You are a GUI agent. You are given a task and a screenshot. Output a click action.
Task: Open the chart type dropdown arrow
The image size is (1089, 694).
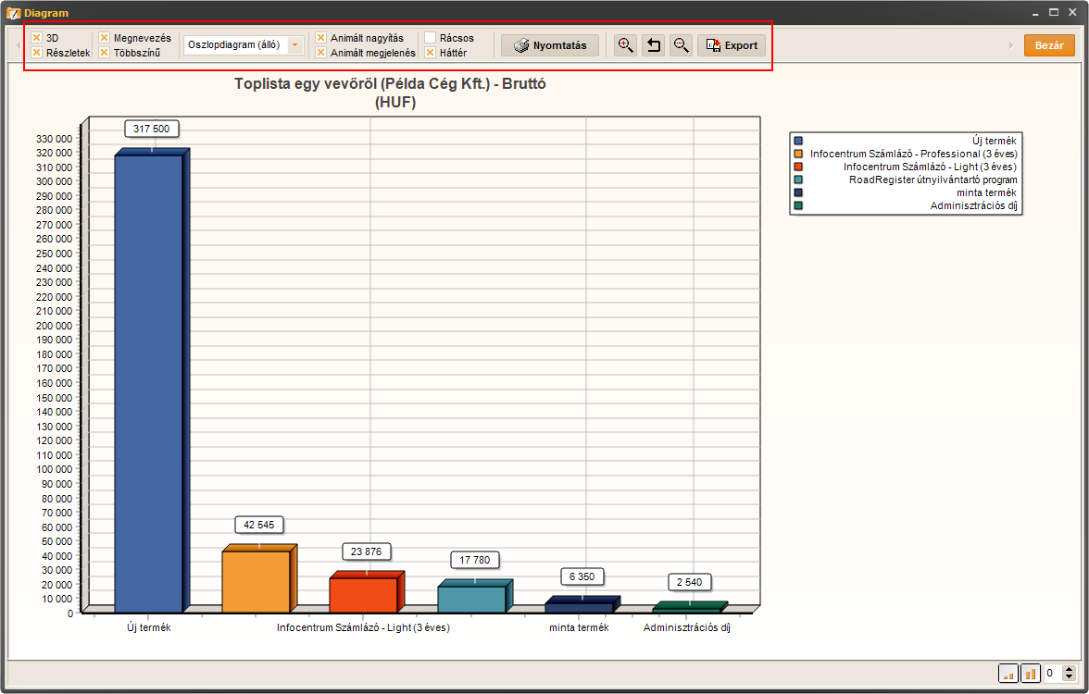[295, 45]
